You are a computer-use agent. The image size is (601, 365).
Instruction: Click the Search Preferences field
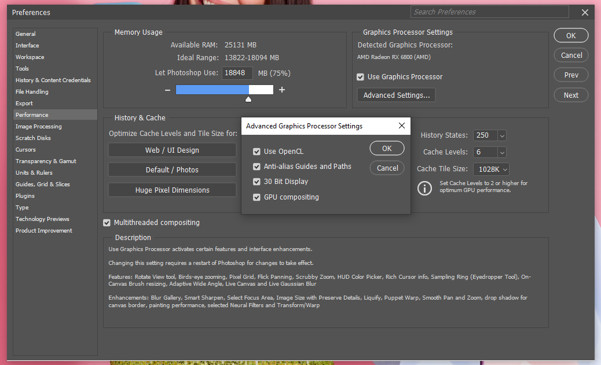tap(489, 12)
